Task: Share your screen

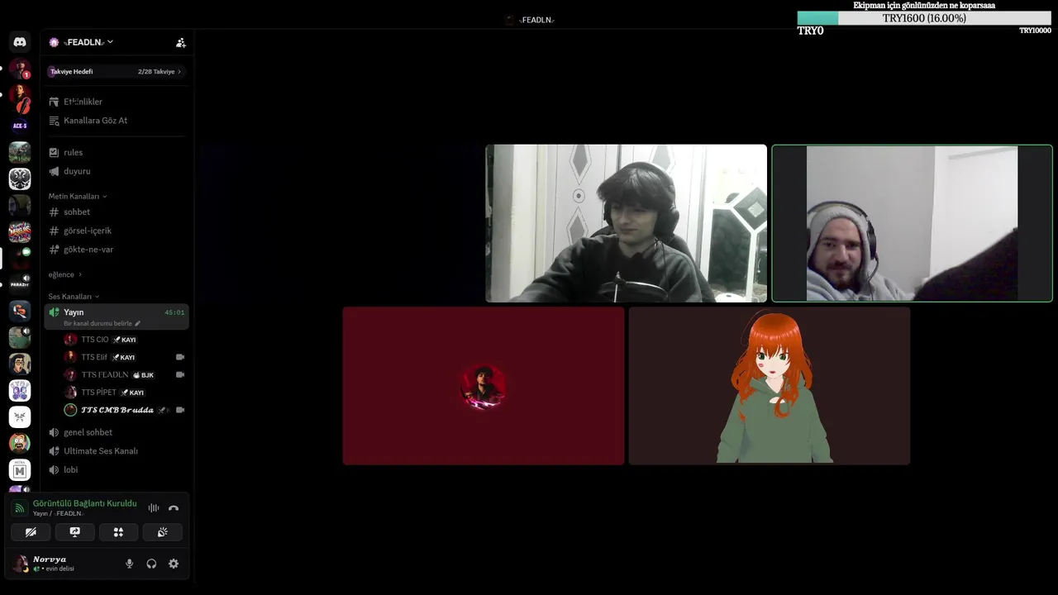Action: (74, 532)
